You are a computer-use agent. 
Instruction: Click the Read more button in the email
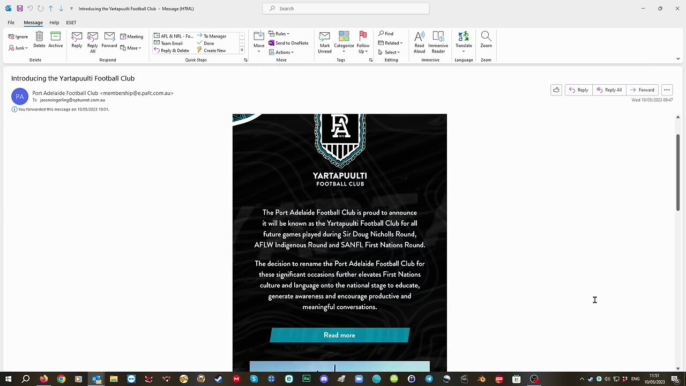click(x=340, y=335)
